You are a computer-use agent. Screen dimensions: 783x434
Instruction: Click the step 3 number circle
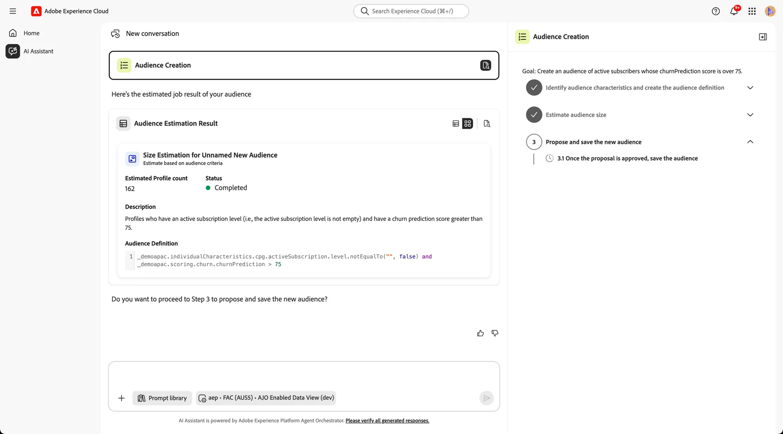tap(534, 142)
